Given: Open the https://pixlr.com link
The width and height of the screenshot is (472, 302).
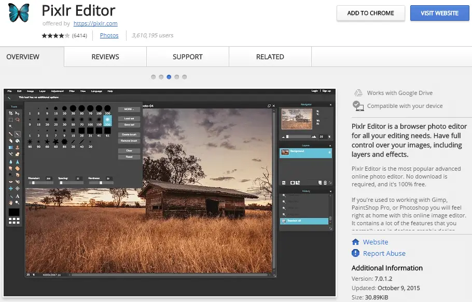Looking at the screenshot, I should [x=95, y=23].
